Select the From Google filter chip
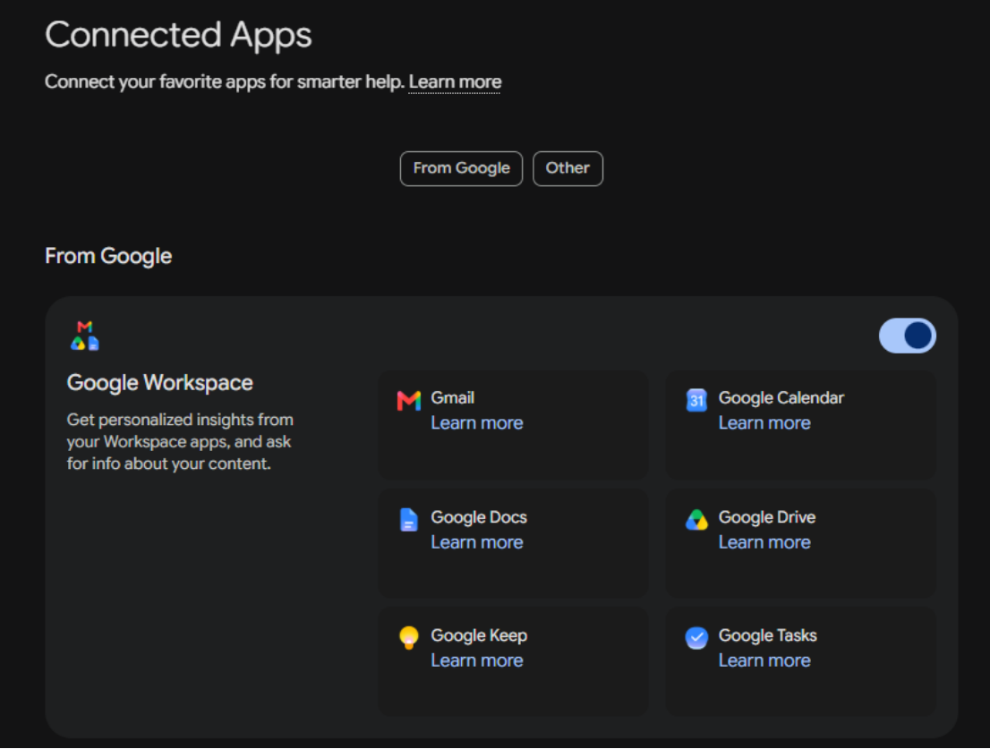Image resolution: width=990 pixels, height=749 pixels. tap(462, 168)
